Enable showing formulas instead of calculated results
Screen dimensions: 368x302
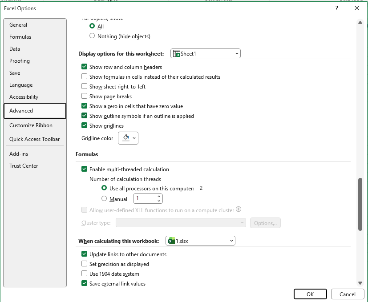(x=84, y=77)
